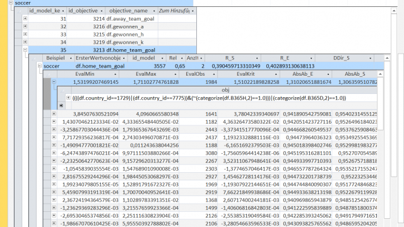Expand the obj formula row
The height and width of the screenshot is (227, 404).
68,98
